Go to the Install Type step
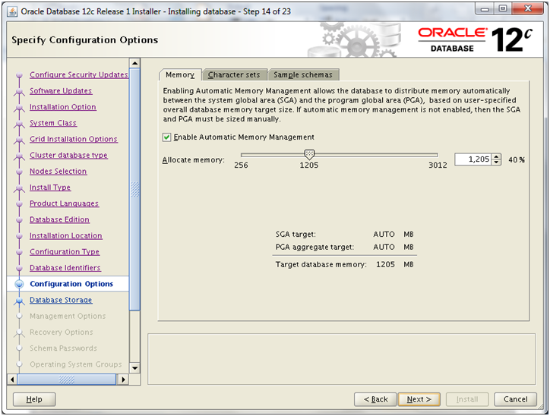Image resolution: width=550 pixels, height=416 pixels. [x=50, y=188]
